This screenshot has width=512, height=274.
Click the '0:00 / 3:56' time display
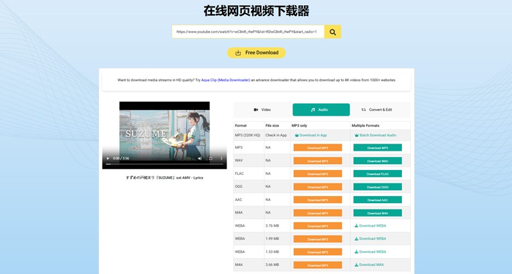121,158
